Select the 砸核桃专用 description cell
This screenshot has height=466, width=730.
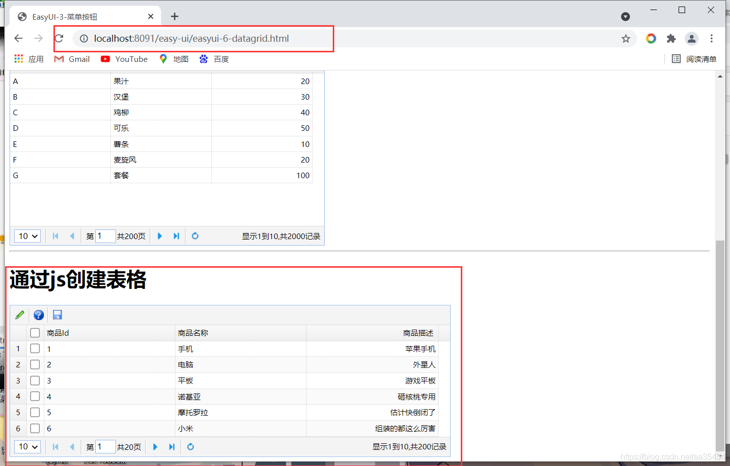[372, 397]
